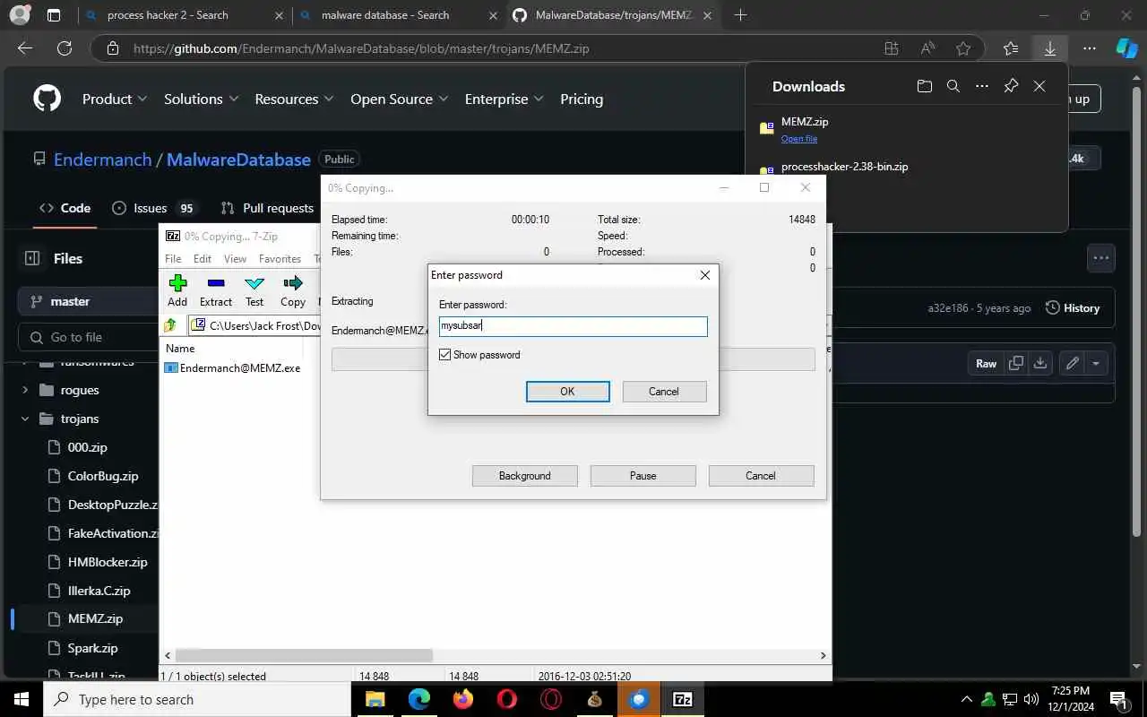
Task: Open the Copilot sidebar icon
Action: point(1126,48)
